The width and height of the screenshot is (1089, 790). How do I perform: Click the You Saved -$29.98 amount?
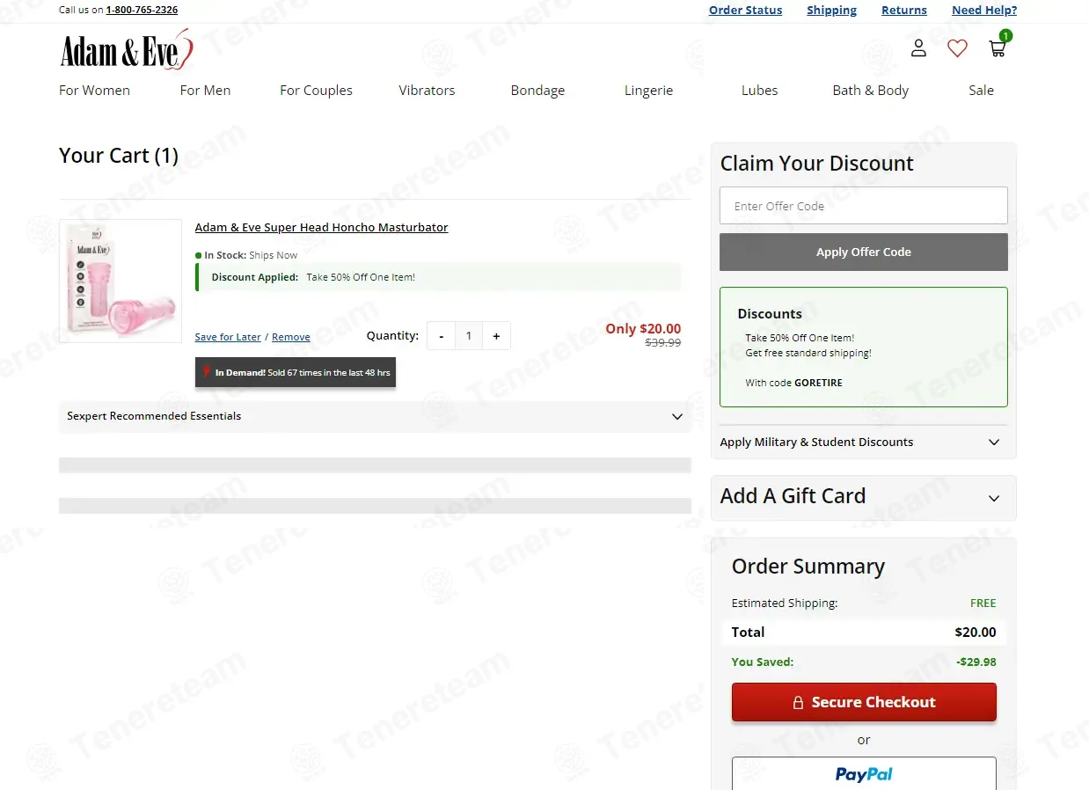(976, 662)
